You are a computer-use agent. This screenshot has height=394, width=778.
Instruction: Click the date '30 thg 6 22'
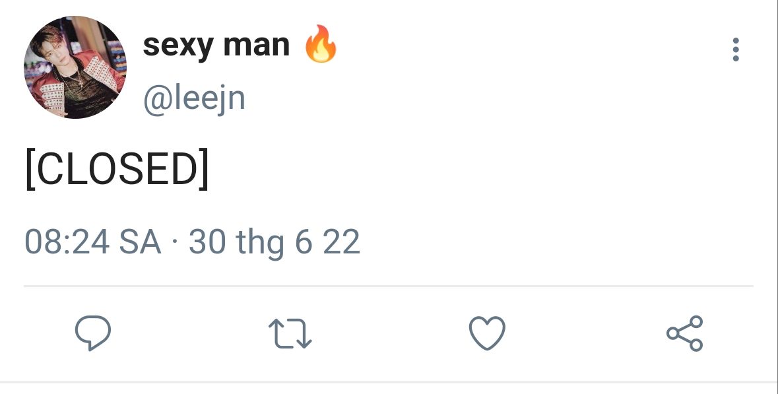coord(275,243)
